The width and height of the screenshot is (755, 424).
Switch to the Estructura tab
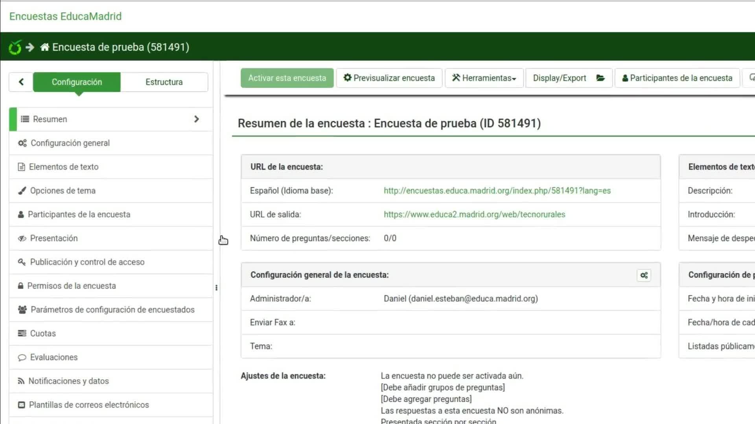164,82
